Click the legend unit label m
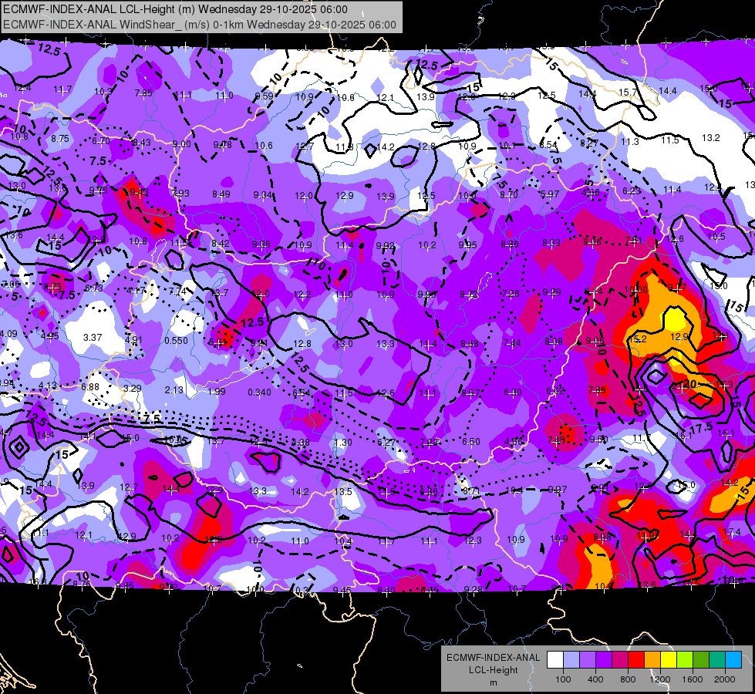755x694 pixels. (x=493, y=682)
